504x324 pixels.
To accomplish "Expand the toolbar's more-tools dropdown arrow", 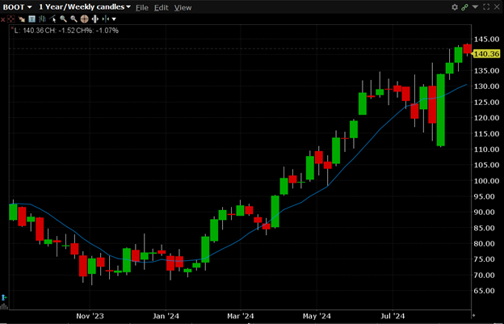I will [x=114, y=19].
